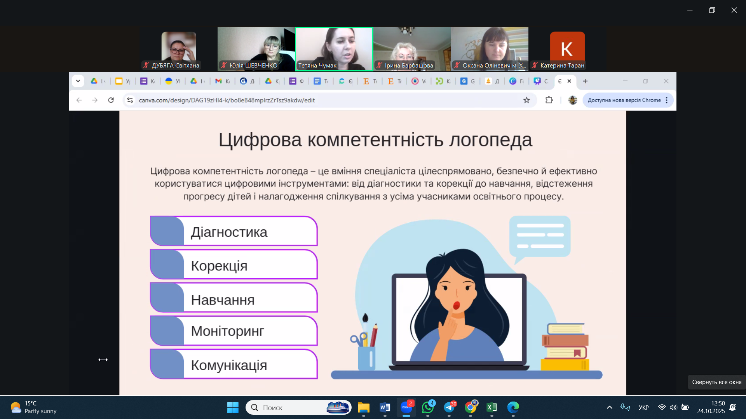Toggle the Wi-Fi network icon in the tray
Image resolution: width=746 pixels, height=419 pixels.
tap(662, 407)
